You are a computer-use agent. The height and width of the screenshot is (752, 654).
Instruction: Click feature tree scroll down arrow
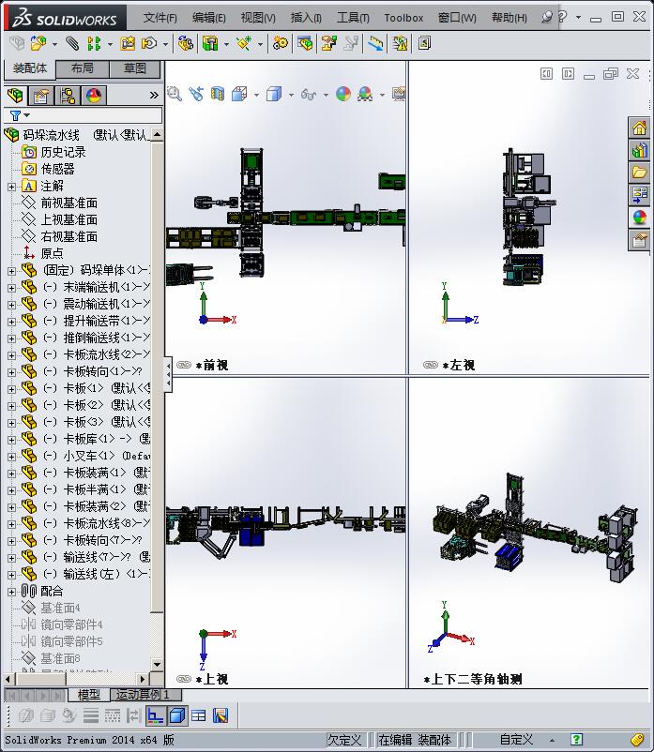coord(157,664)
